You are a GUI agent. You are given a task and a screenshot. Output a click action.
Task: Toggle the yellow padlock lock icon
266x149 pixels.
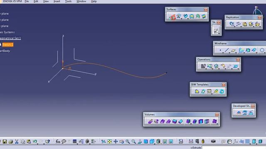click(203, 141)
